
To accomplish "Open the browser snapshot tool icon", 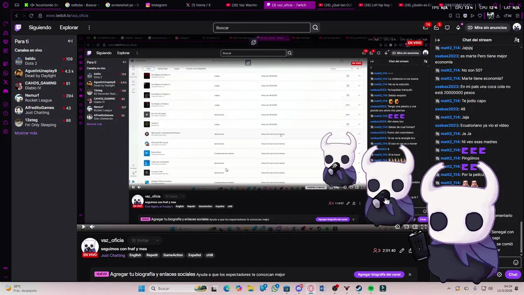I will pyautogui.click(x=458, y=16).
